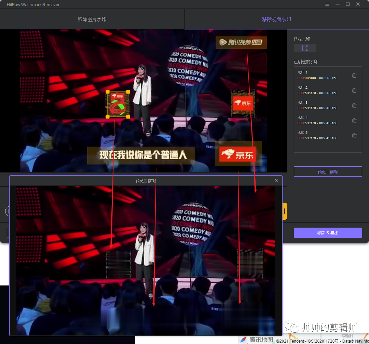This screenshot has width=369, height=344.
Task: Delete 水印 2 with its trash icon
Action: tap(354, 91)
